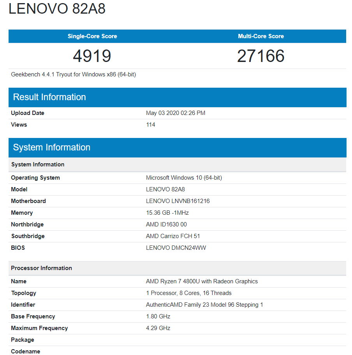Select the southbridge value AMD Carrizo FCH 51
This screenshot has height=355, width=352.
[173, 237]
